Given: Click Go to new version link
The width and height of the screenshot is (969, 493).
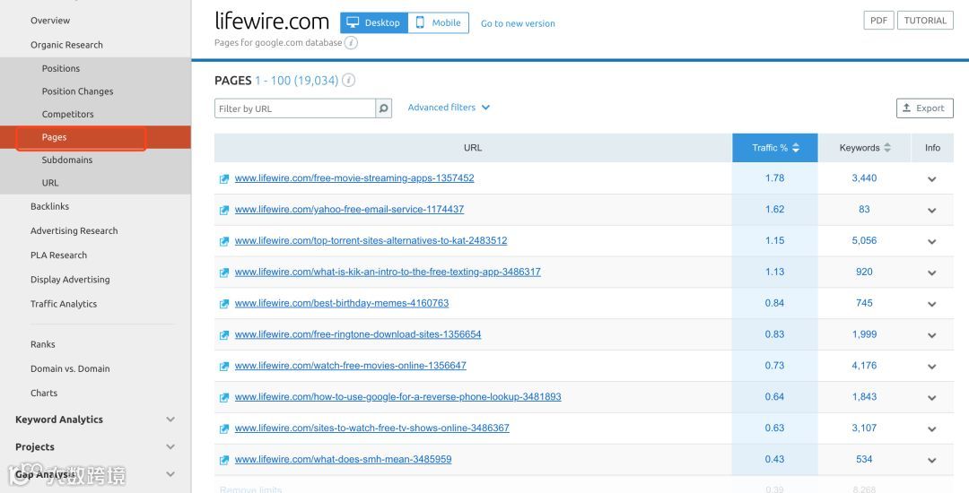Looking at the screenshot, I should tap(518, 23).
